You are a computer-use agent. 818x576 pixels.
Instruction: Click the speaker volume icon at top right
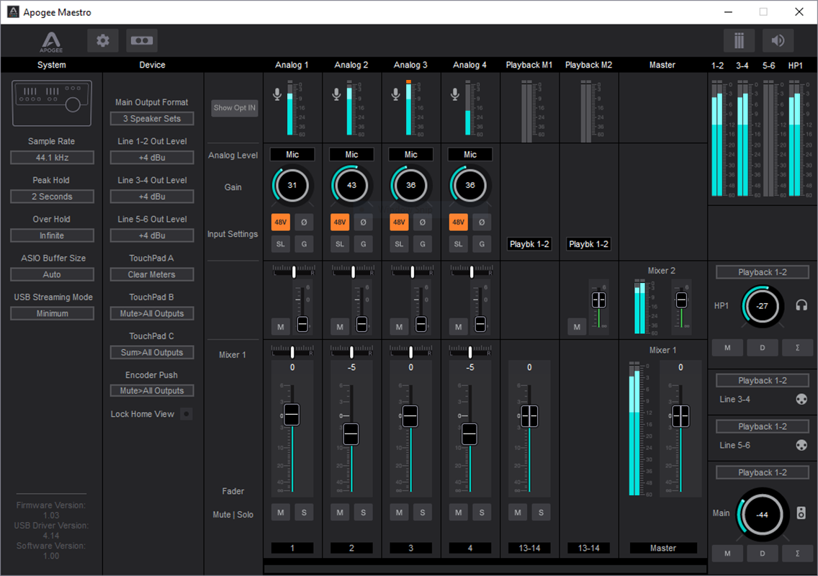coord(778,40)
